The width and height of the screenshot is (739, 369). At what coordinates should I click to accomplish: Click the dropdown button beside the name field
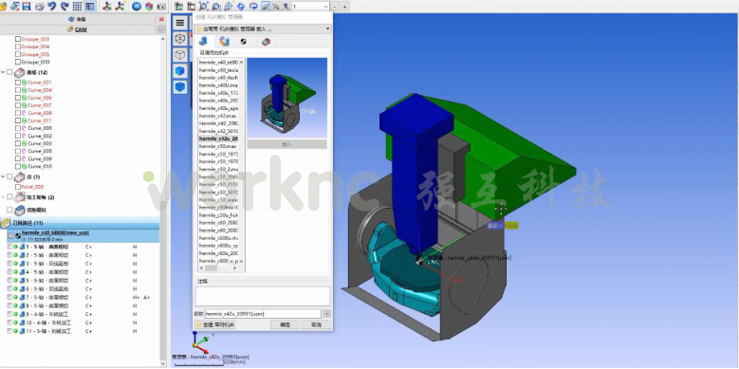tap(327, 314)
